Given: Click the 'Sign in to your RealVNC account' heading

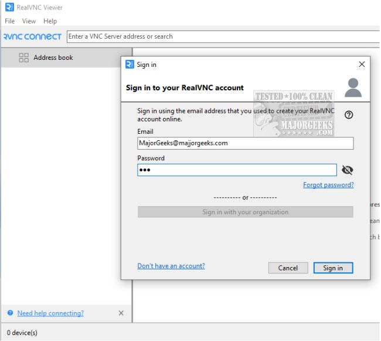Looking at the screenshot, I should coord(185,87).
